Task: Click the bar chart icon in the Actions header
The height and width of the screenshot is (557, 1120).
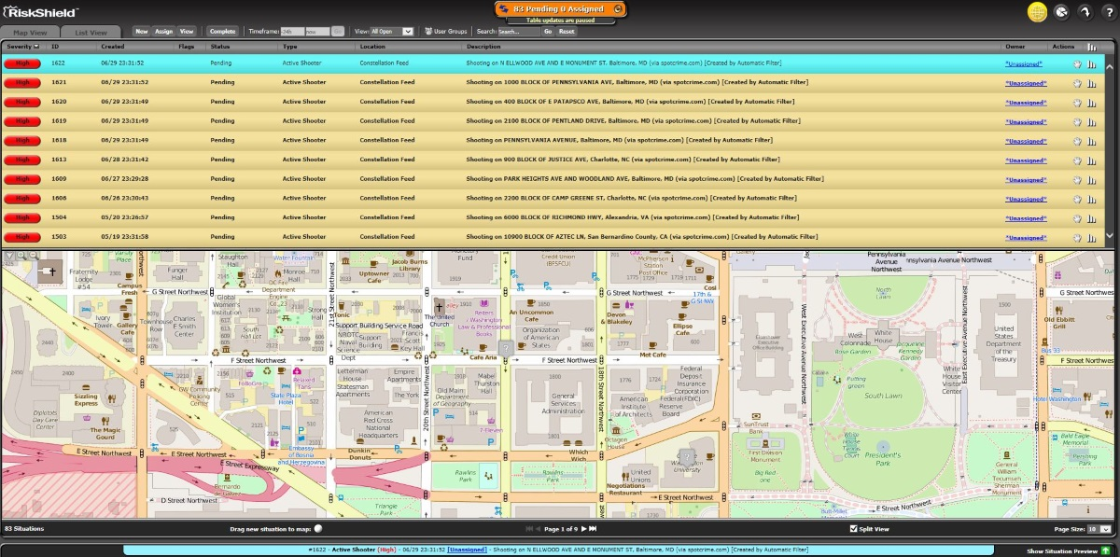Action: [x=1092, y=47]
